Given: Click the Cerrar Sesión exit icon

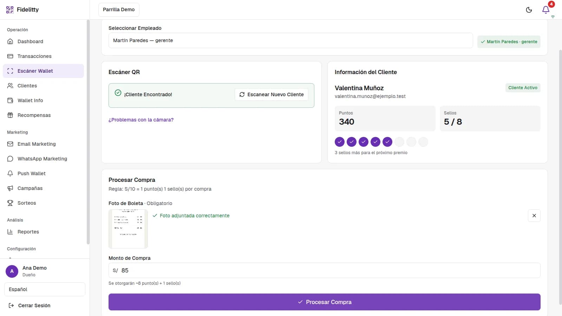Looking at the screenshot, I should 11,305.
